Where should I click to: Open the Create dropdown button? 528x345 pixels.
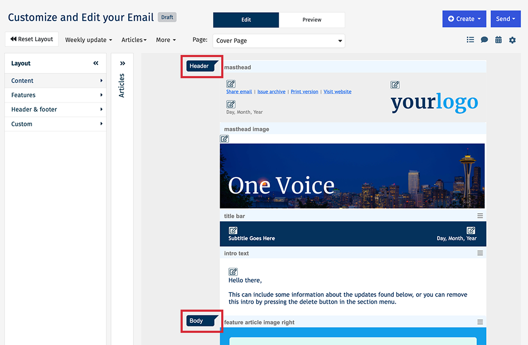click(464, 19)
